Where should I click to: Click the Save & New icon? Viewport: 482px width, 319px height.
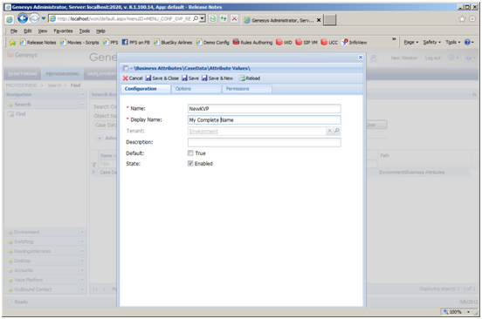click(204, 78)
